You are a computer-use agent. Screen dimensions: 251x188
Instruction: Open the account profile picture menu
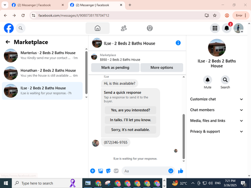[238, 28]
